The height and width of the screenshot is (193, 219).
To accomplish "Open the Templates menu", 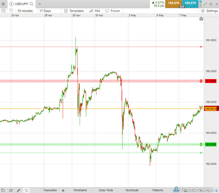I will coord(74,11).
